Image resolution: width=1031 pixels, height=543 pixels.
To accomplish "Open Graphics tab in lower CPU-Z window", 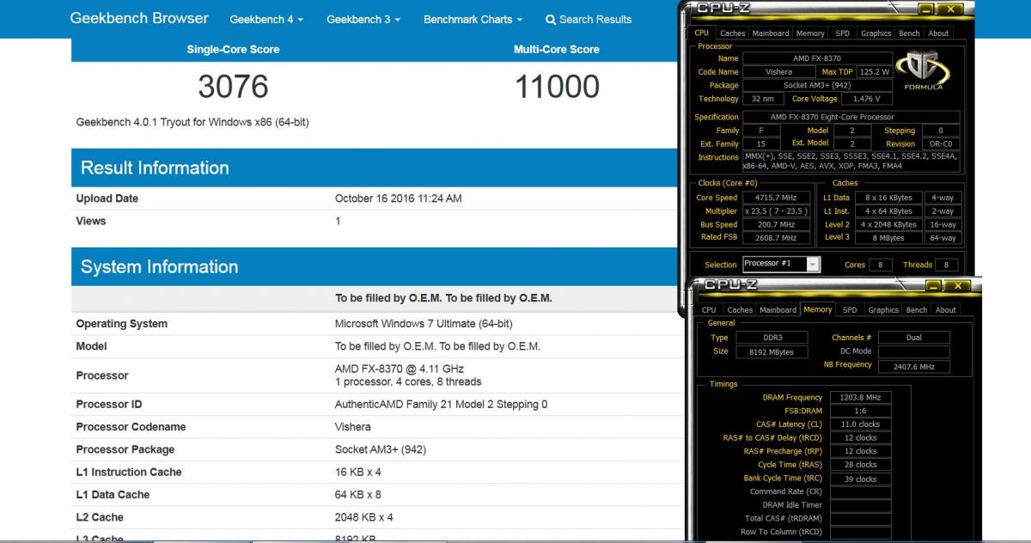I will click(883, 310).
